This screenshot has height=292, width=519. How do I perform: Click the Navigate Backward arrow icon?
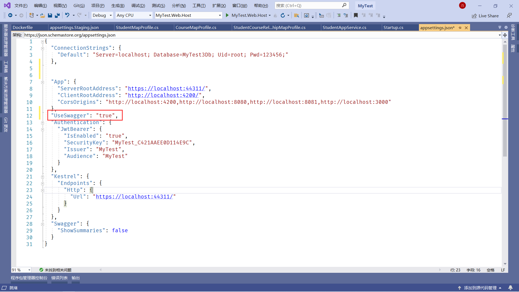pyautogui.click(x=10, y=15)
